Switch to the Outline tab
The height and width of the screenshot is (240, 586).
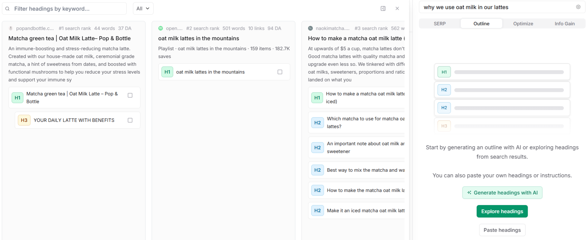pos(481,24)
